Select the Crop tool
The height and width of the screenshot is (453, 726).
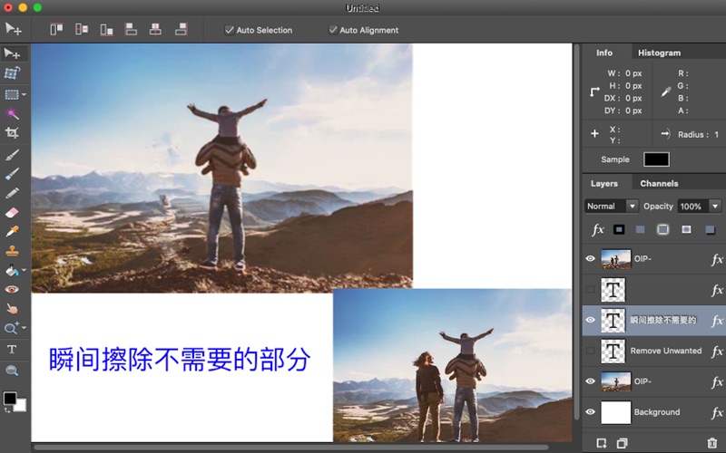13,133
